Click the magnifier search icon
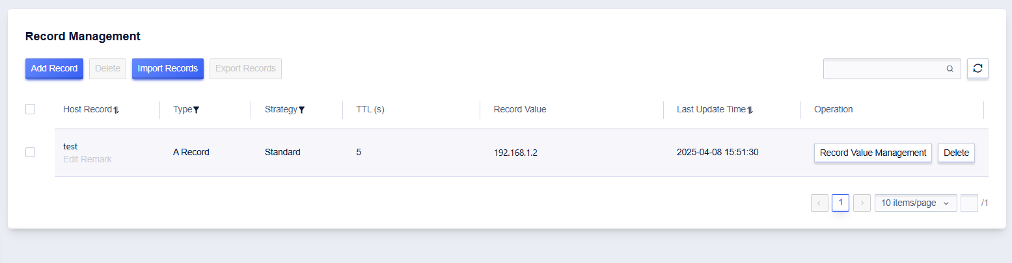This screenshot has height=263, width=1012. (950, 69)
